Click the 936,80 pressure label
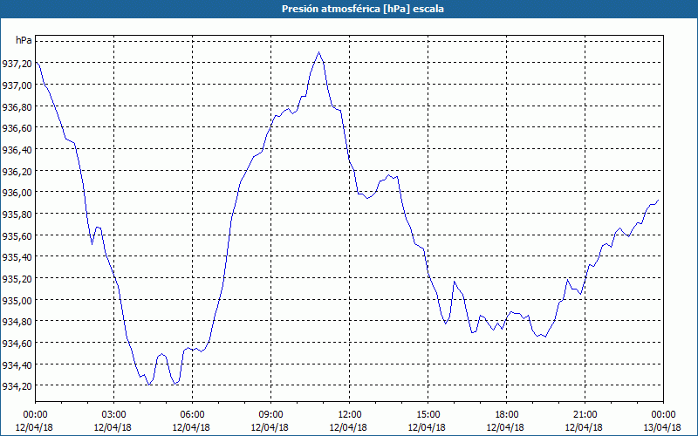 coord(17,106)
